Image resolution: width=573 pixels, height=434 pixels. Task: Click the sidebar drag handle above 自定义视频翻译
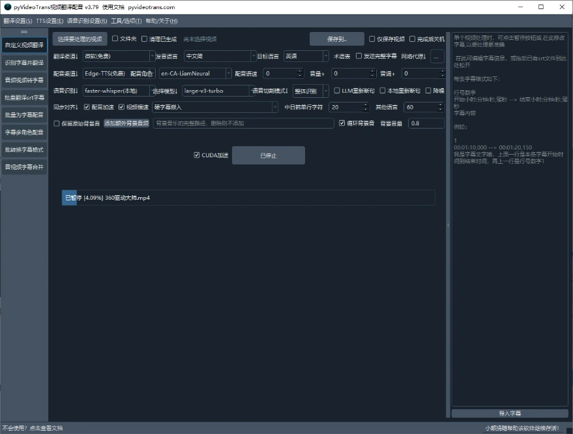24,32
